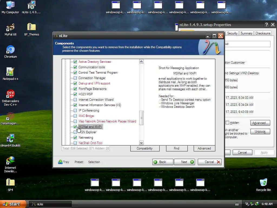Toggle the Hidden attribute checkbox in Properties
This screenshot has height=208, width=277.
coord(227,123)
